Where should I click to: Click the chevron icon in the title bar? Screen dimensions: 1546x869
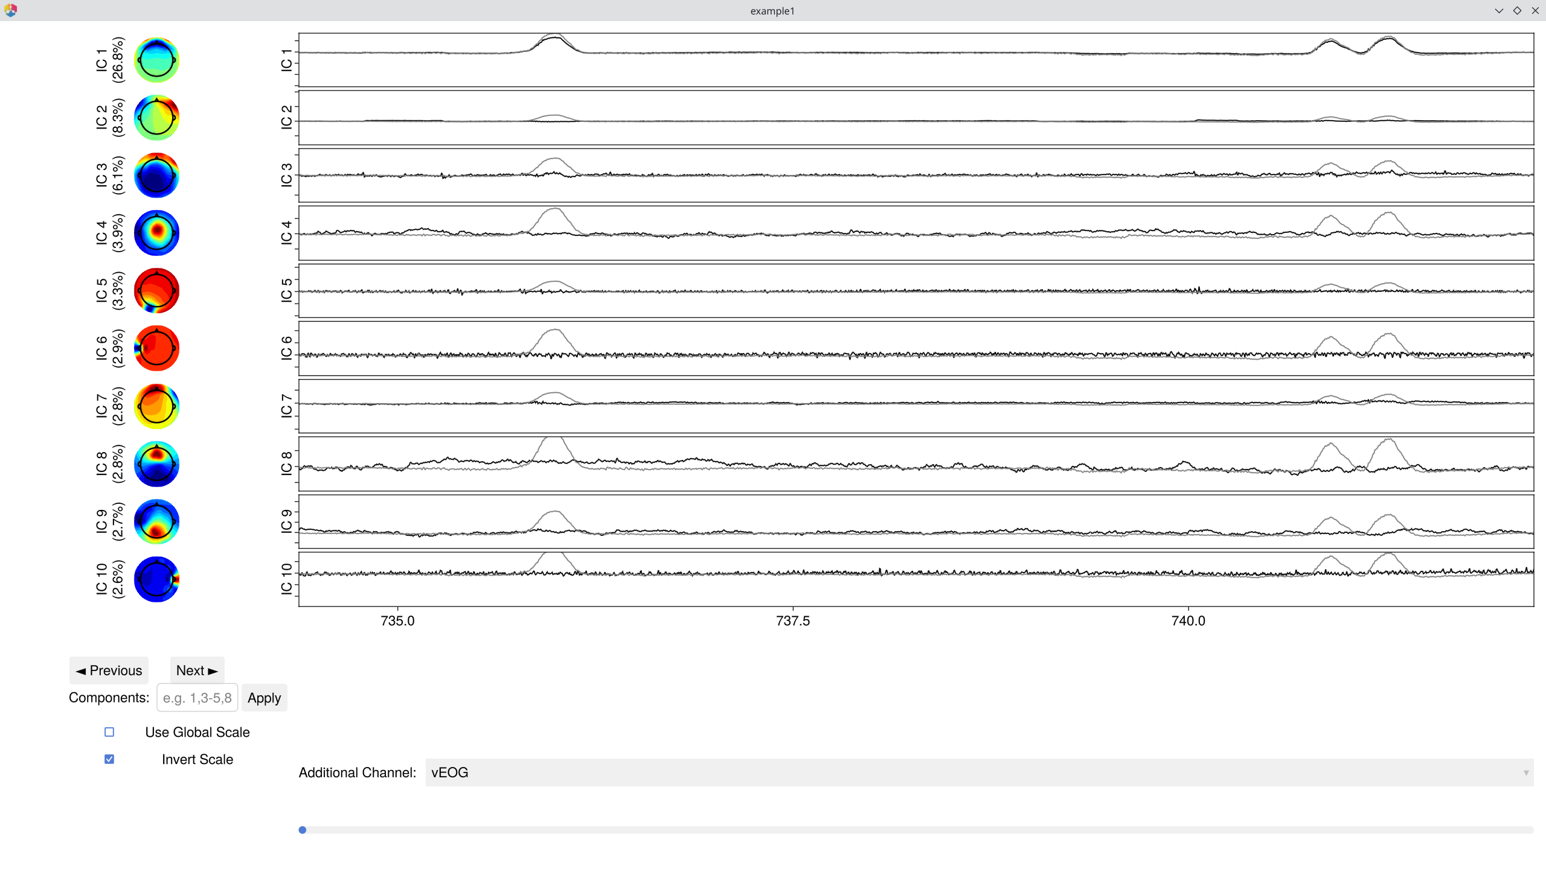[x=1498, y=10]
